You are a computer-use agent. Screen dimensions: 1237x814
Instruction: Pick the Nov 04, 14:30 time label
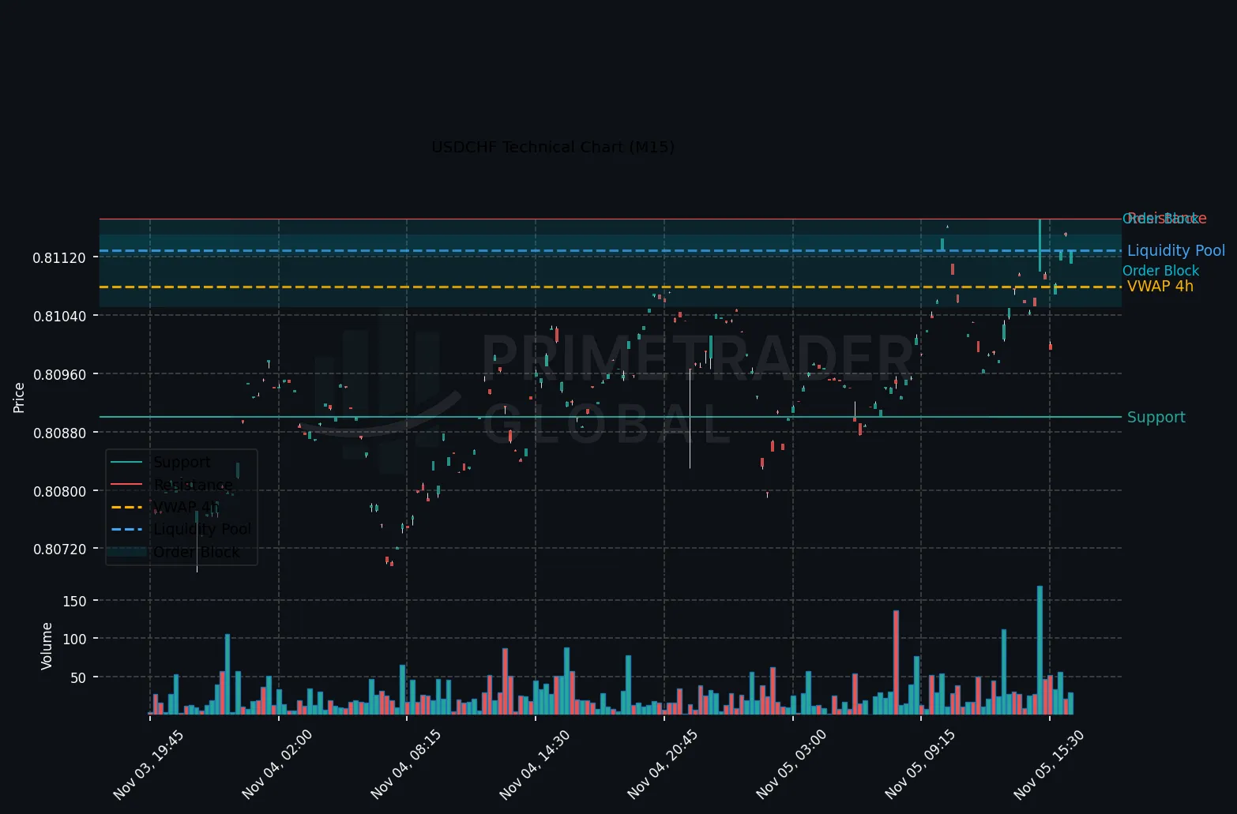tap(535, 765)
